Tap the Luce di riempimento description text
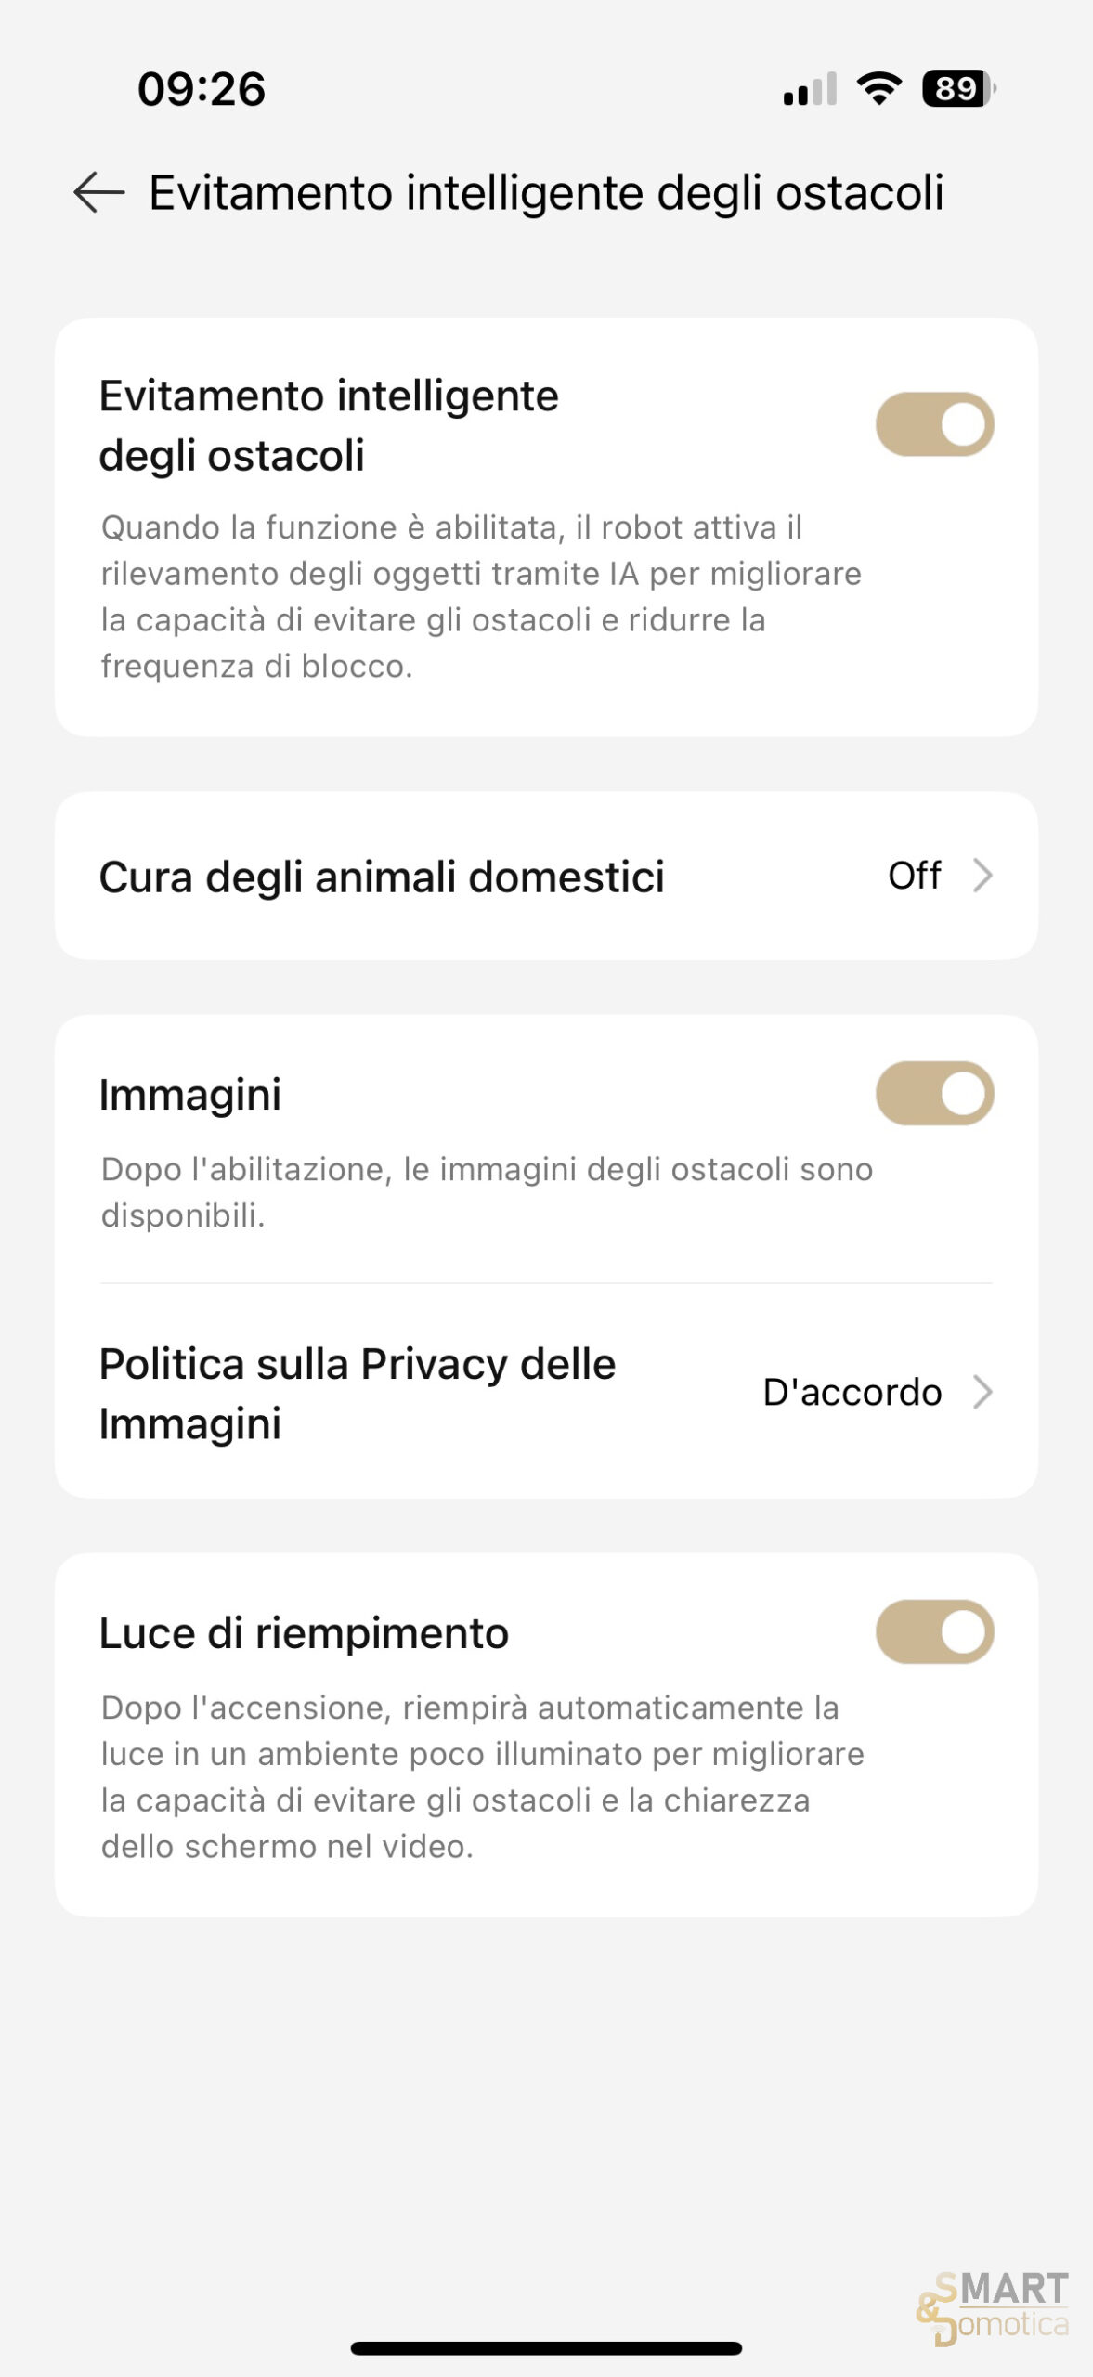The image size is (1093, 2377). [x=482, y=1776]
